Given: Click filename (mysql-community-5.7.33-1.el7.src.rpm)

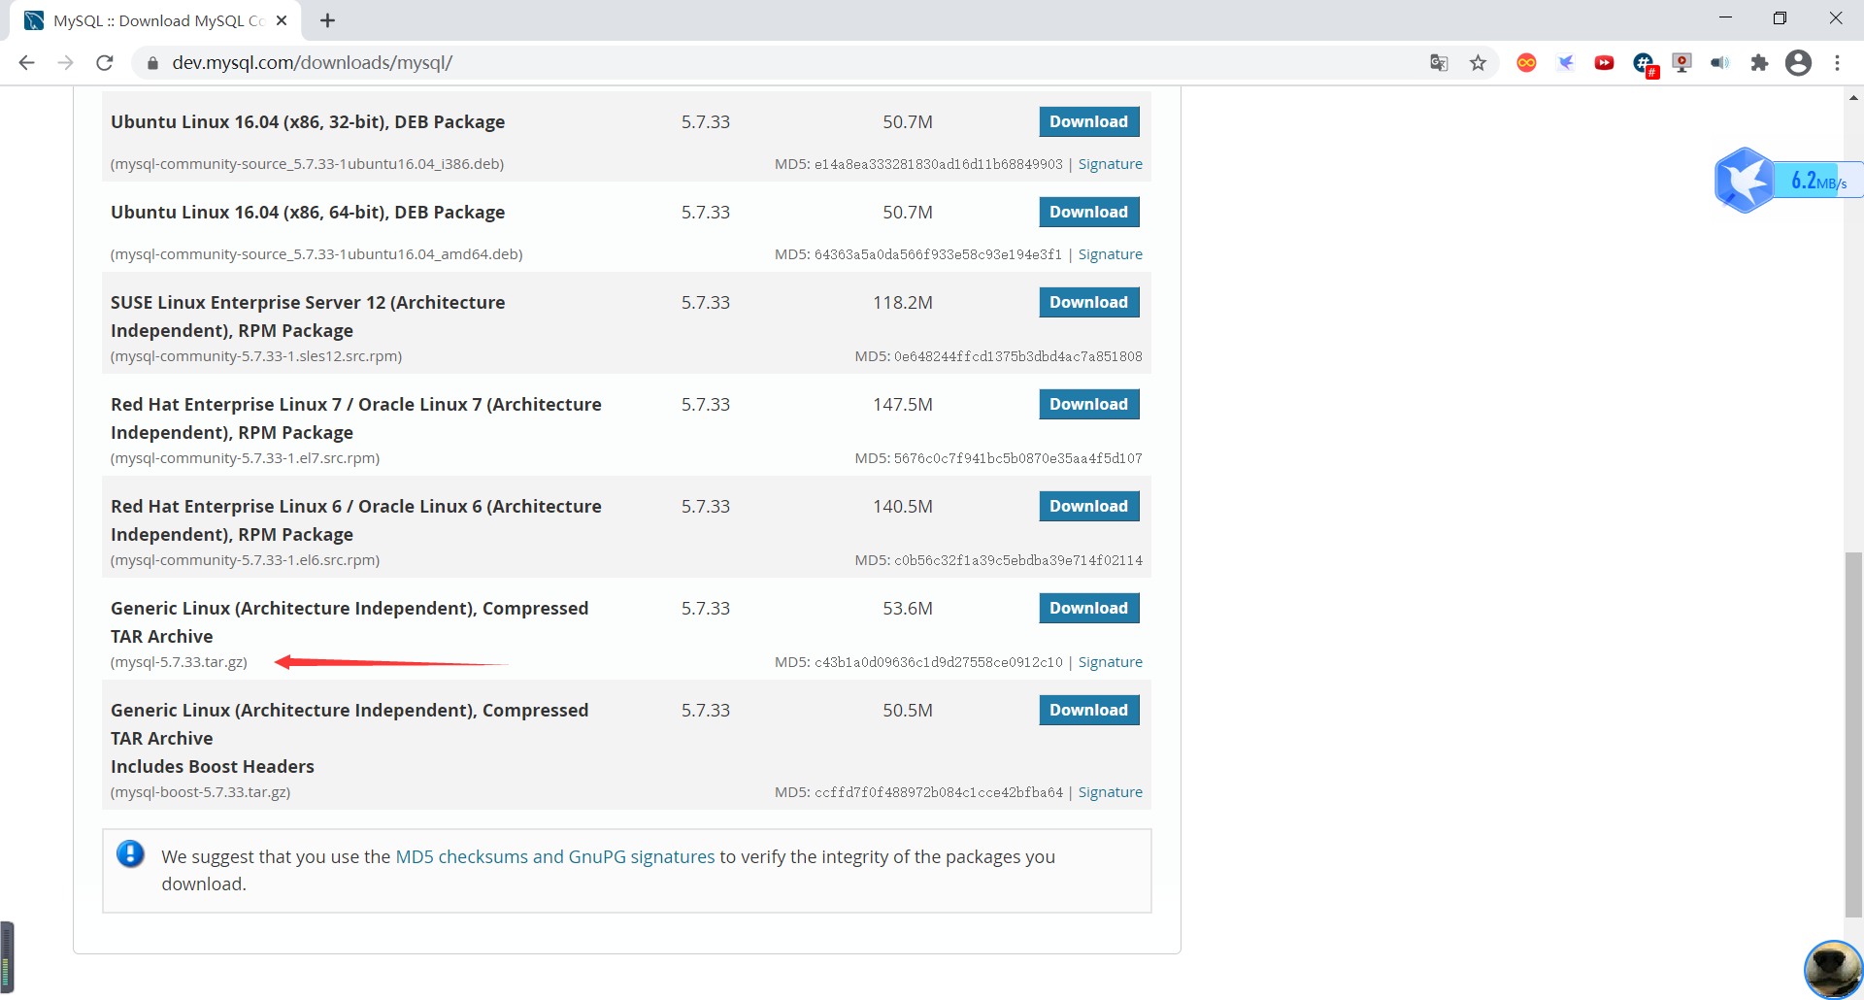Looking at the screenshot, I should pyautogui.click(x=245, y=458).
